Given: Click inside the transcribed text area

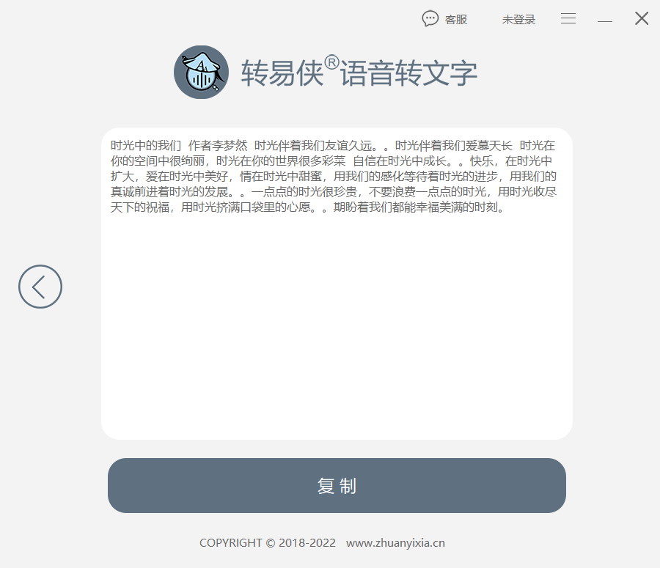Looking at the screenshot, I should (337, 284).
